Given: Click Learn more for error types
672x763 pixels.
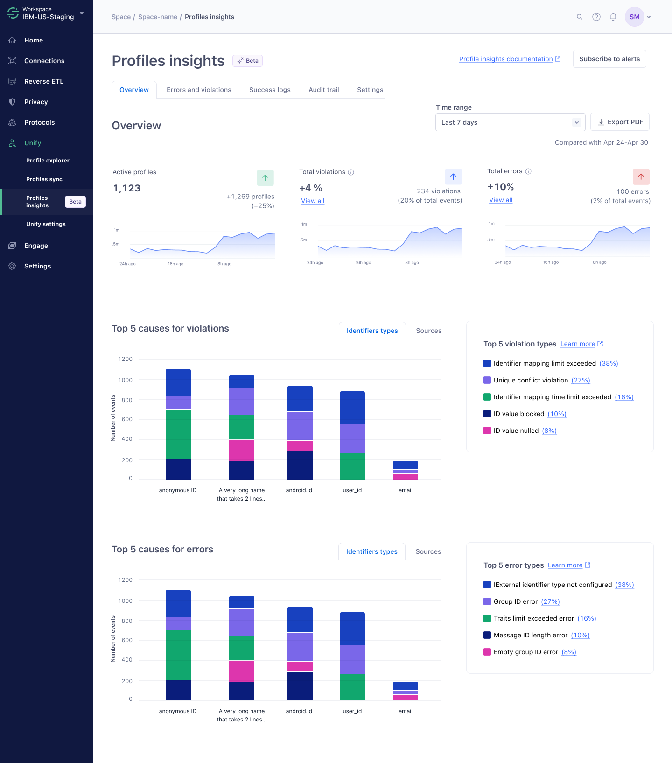Looking at the screenshot, I should (569, 565).
